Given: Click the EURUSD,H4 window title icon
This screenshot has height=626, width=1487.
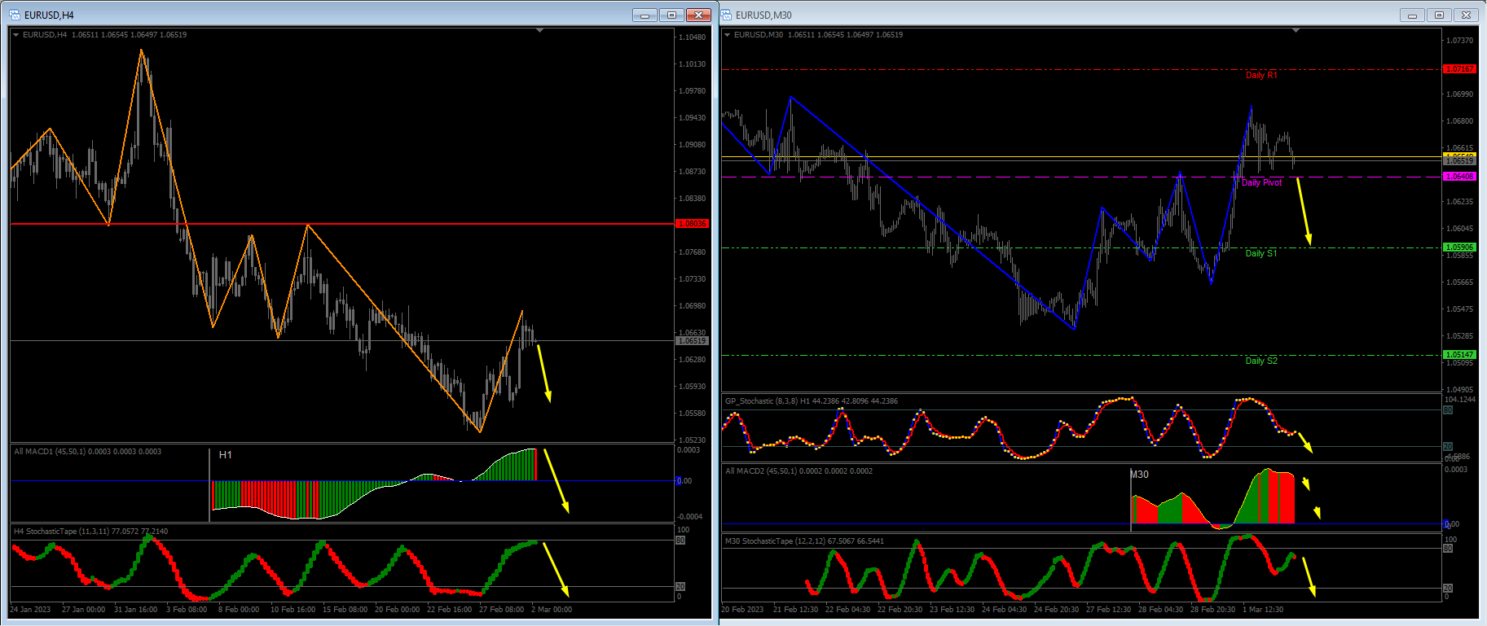Looking at the screenshot, I should click(x=15, y=15).
